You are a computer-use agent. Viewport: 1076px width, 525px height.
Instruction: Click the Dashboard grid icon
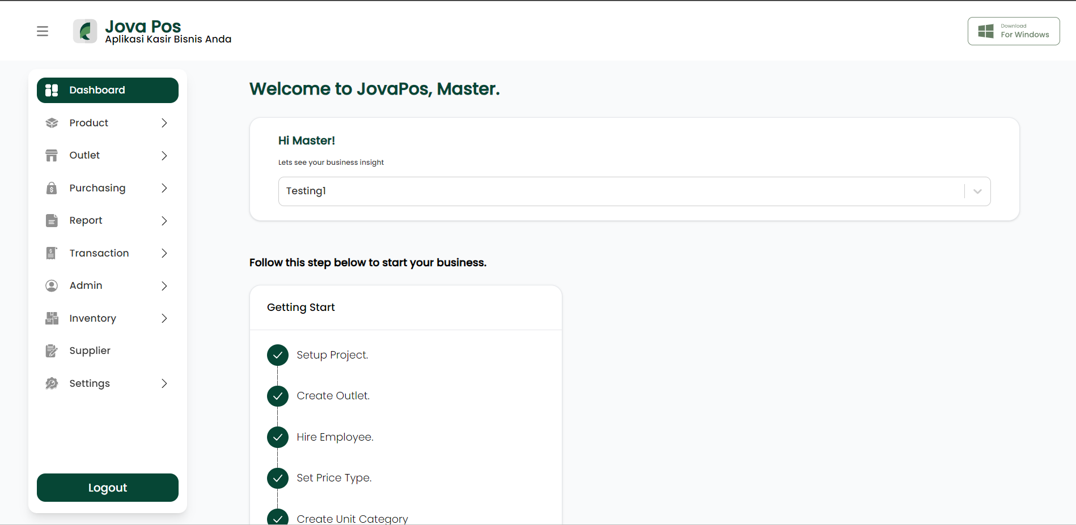pyautogui.click(x=52, y=90)
